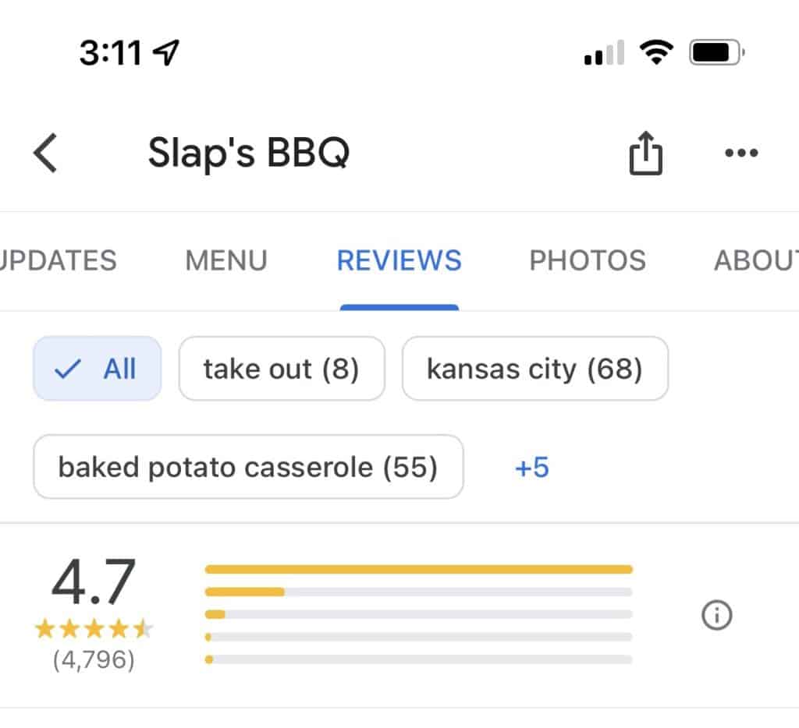Image resolution: width=799 pixels, height=728 pixels.
Task: Select baked potato casserole (55) filter
Action: 248,466
